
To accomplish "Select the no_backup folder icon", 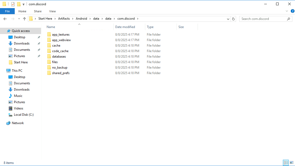I will click(x=49, y=67).
